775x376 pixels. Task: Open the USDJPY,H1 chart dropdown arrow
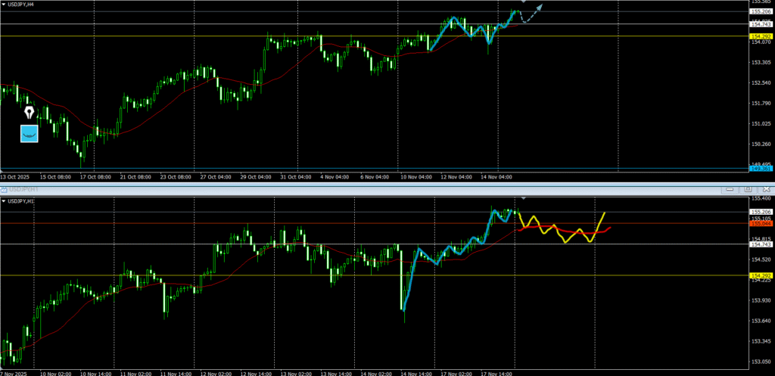4,201
